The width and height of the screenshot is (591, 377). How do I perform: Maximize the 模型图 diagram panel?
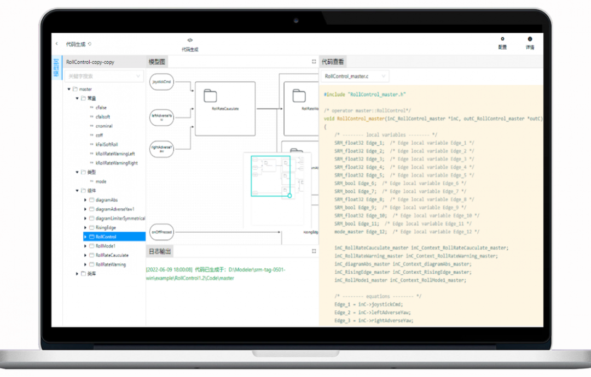tap(314, 62)
